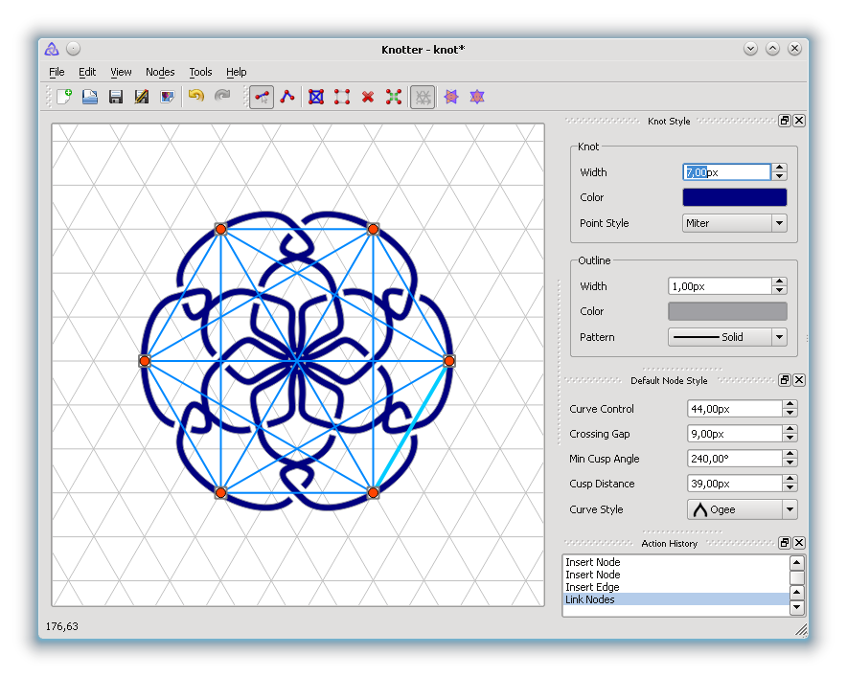Click the purple star with up-down triangles

tap(477, 97)
